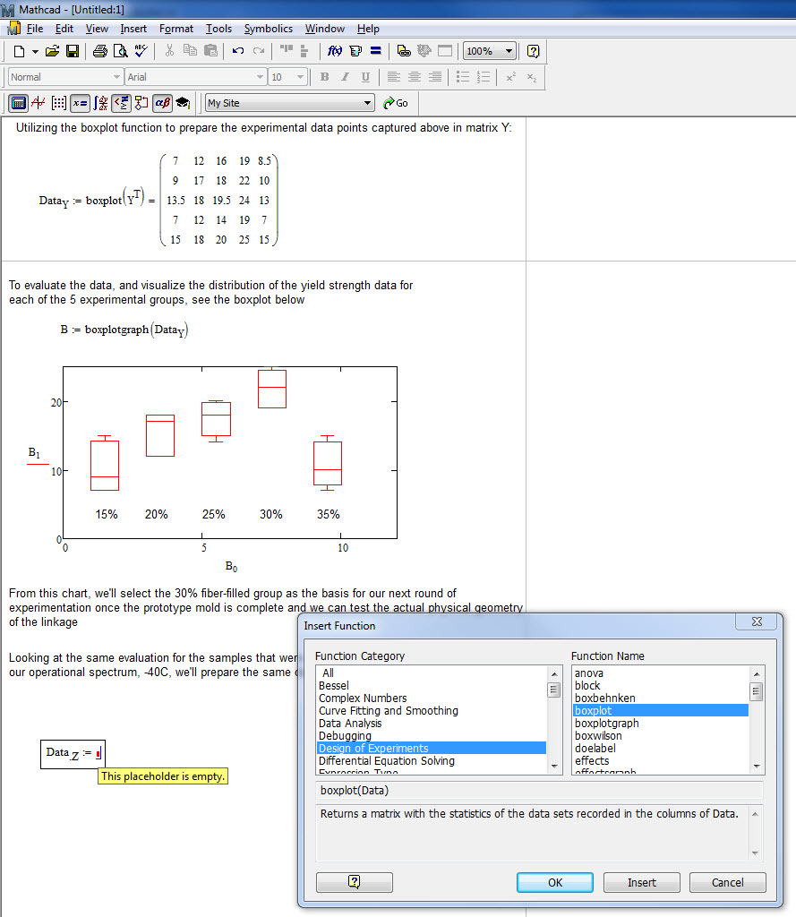Click the Insert Function f(x) icon

[335, 51]
